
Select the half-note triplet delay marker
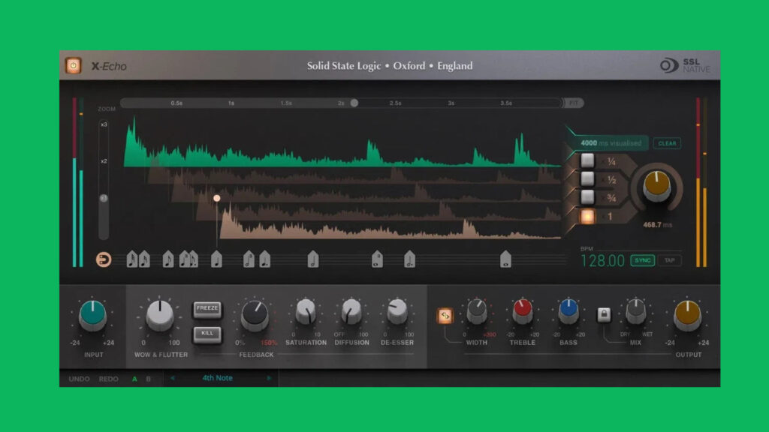249,259
